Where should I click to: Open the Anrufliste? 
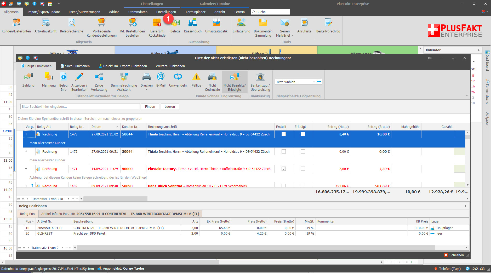click(x=304, y=26)
